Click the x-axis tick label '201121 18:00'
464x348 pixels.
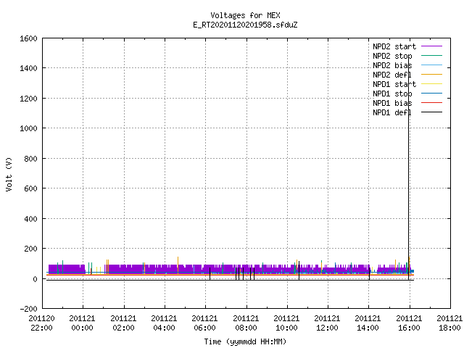449,323
